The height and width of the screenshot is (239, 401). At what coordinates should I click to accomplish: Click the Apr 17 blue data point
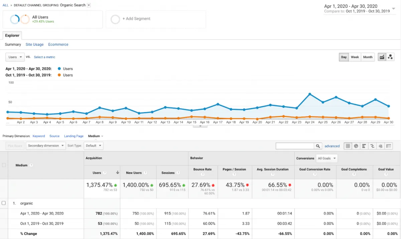click(218, 104)
